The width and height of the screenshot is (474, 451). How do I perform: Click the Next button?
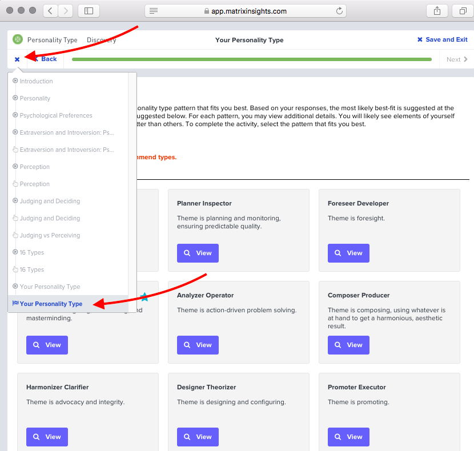[x=457, y=59]
